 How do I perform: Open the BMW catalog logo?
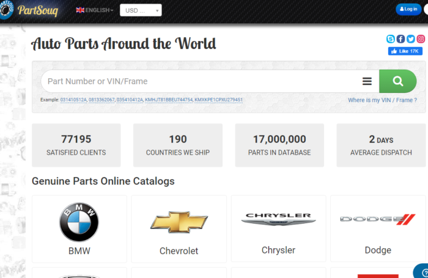(x=79, y=222)
